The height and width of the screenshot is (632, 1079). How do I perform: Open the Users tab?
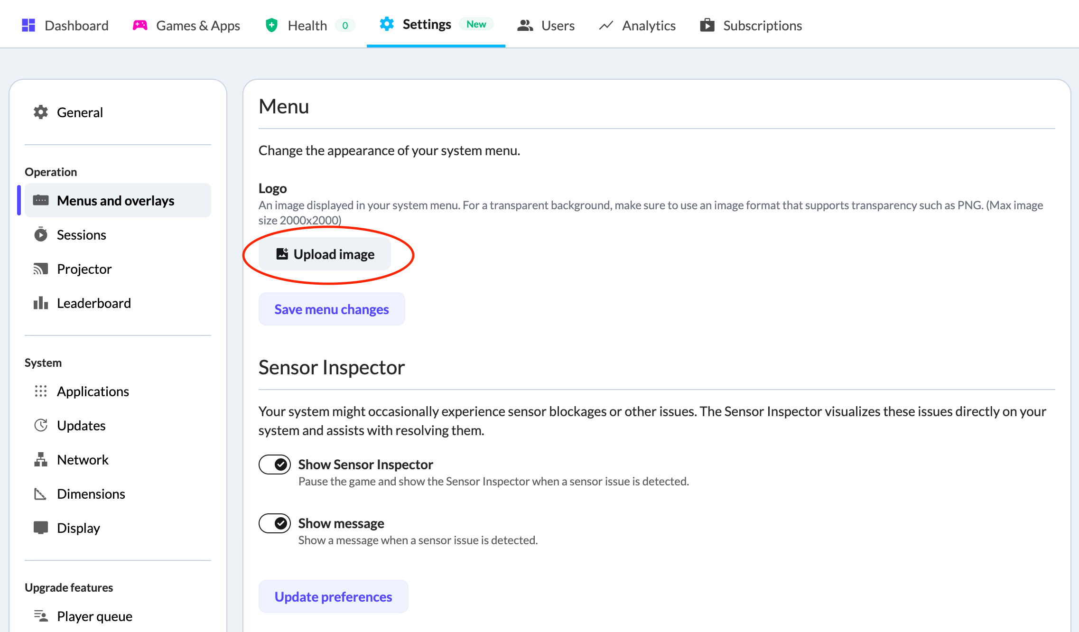point(546,26)
